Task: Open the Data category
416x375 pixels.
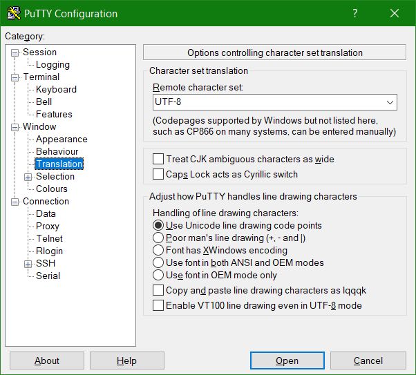Action: click(x=46, y=214)
